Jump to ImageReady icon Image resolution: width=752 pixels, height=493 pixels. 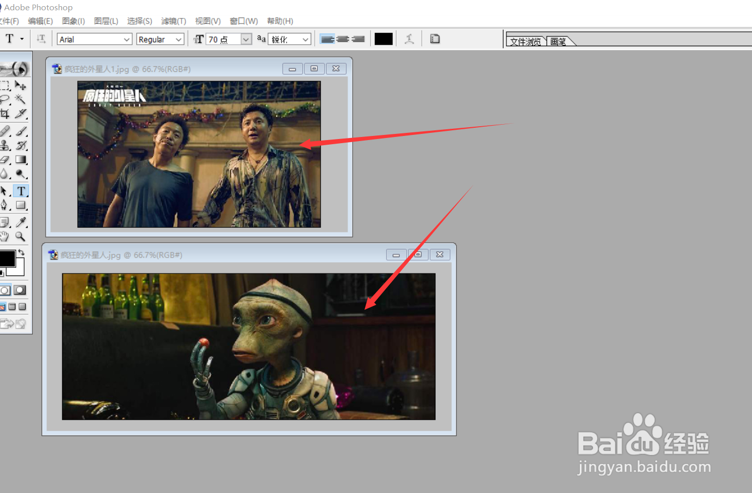(x=13, y=324)
